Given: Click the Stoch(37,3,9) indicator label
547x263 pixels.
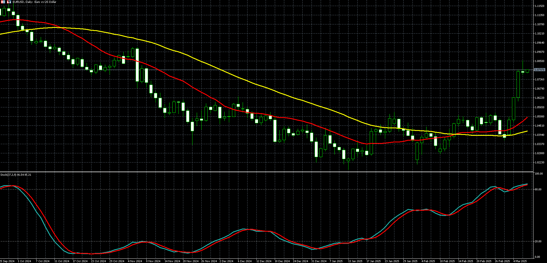Looking at the screenshot, I should [16, 175].
